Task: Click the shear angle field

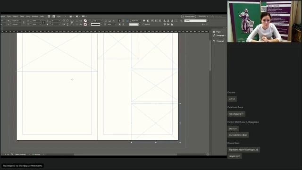Action: point(55,25)
